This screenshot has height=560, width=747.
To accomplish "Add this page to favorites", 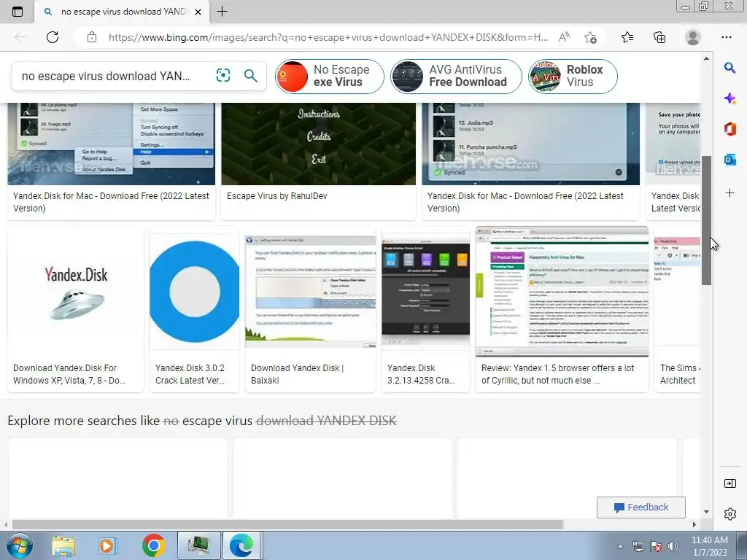I will pyautogui.click(x=590, y=37).
